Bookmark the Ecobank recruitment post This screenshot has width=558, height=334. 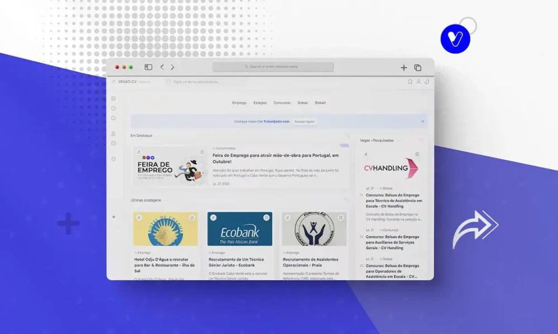(266, 218)
